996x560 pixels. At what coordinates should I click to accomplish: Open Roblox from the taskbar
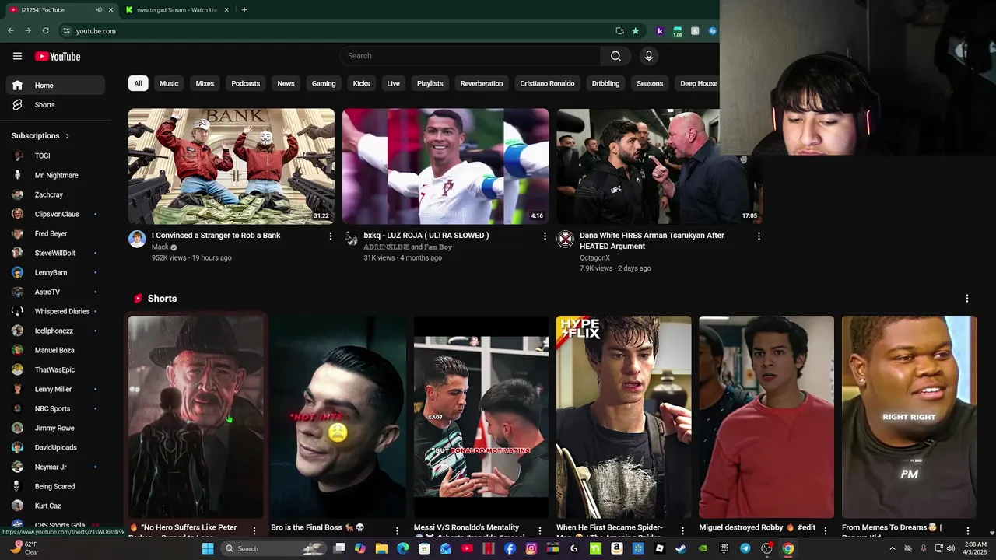pos(659,548)
